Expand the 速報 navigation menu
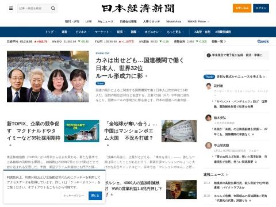The height and width of the screenshot is (207, 276). 66,32
